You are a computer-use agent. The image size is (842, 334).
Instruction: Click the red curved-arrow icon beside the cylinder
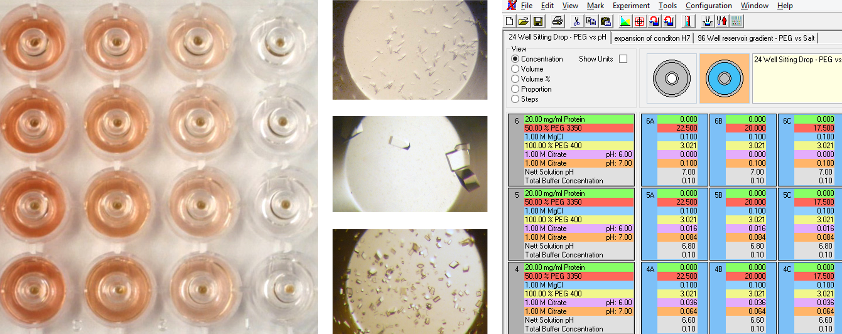pyautogui.click(x=669, y=21)
